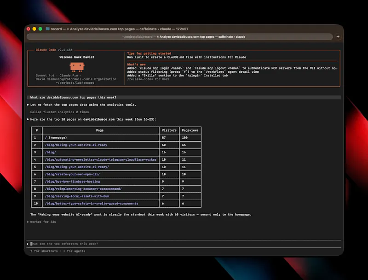
Task: Click the yellow minimize window button
Action: point(34,29)
